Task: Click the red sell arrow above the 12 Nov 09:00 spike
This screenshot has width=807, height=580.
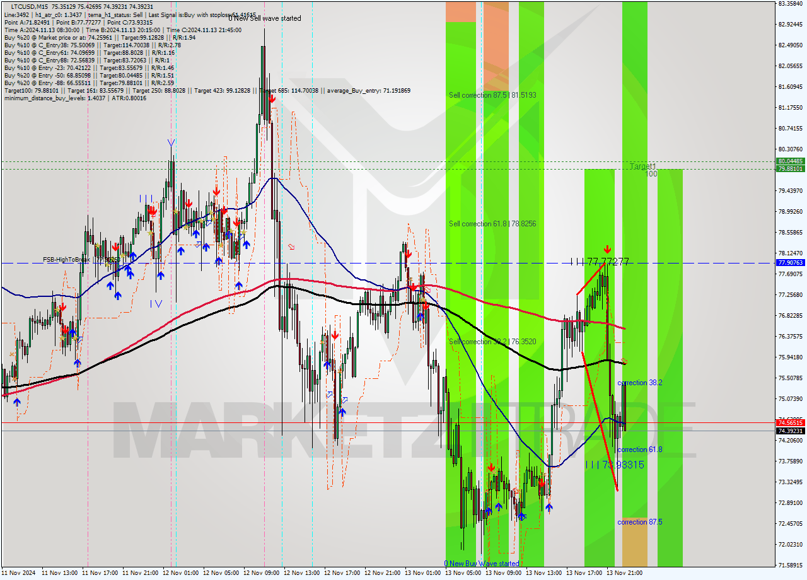Action: (x=272, y=98)
